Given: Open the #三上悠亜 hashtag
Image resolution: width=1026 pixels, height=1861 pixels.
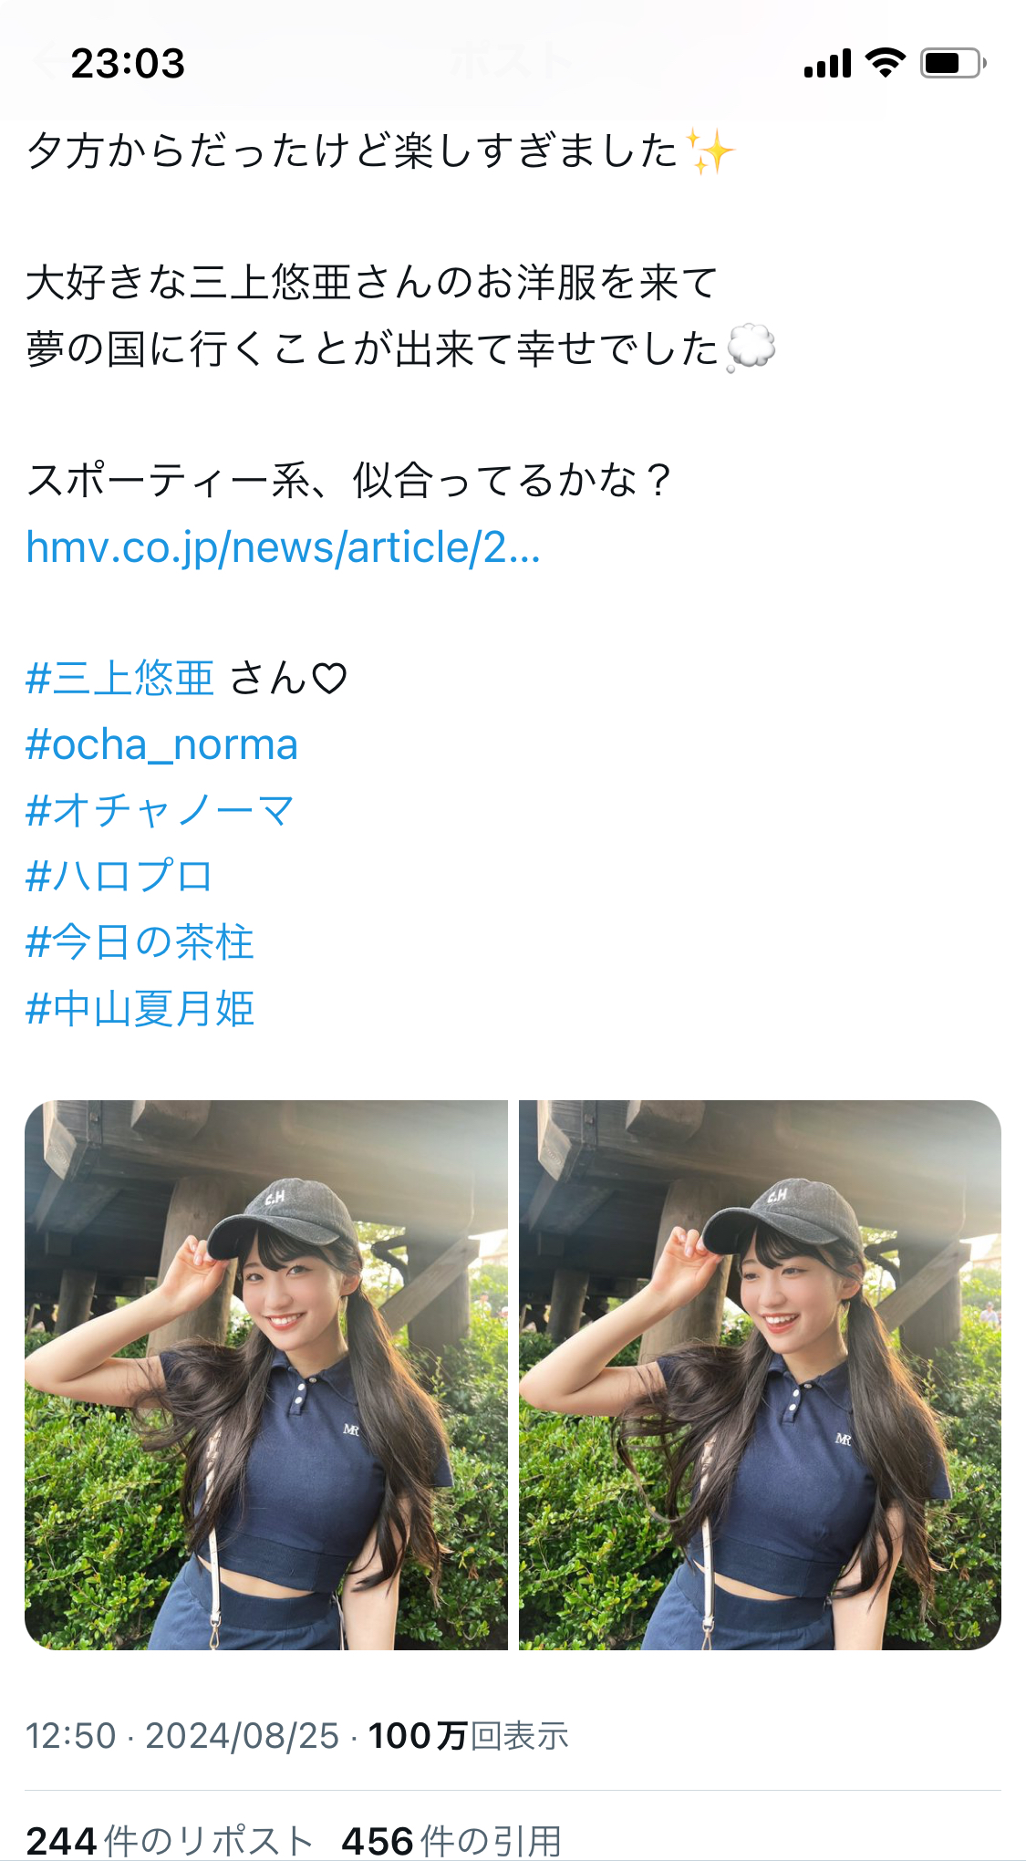Looking at the screenshot, I should click(x=119, y=679).
